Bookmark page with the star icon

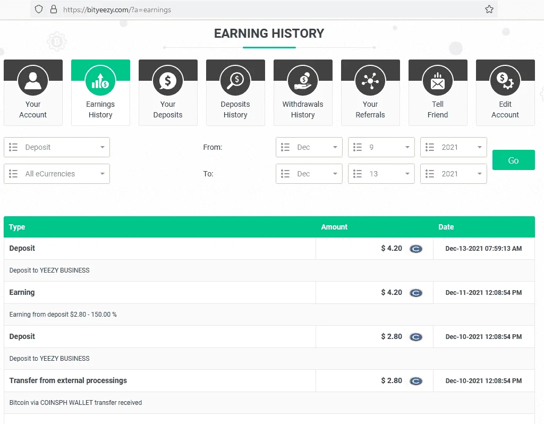pos(489,10)
